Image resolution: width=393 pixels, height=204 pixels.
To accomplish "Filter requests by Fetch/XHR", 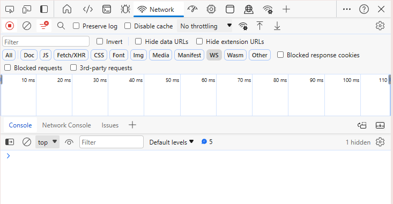I will tap(71, 55).
